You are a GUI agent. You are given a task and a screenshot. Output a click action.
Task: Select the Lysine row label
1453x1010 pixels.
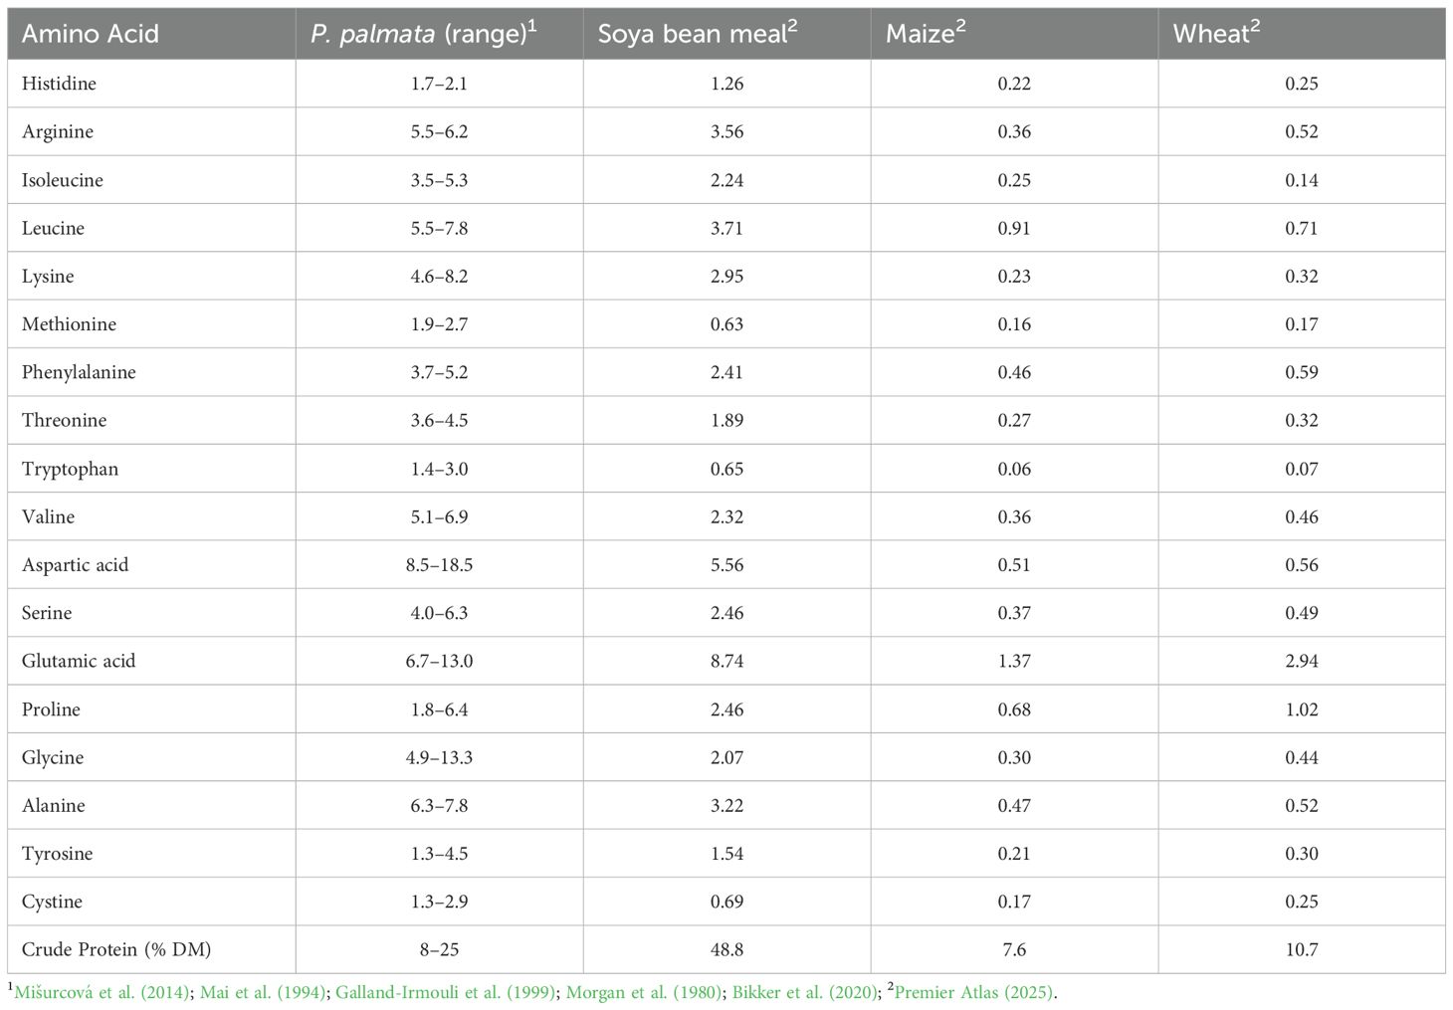[x=48, y=276]
